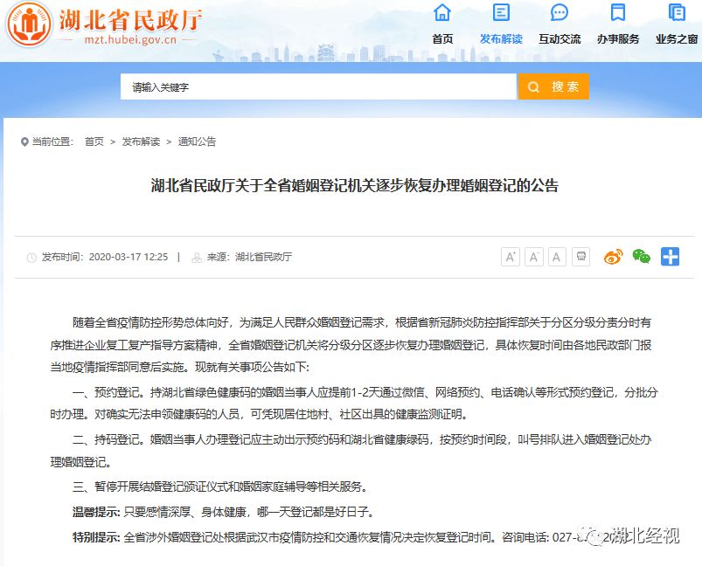Open the 办事服务 navigation tab

(618, 24)
